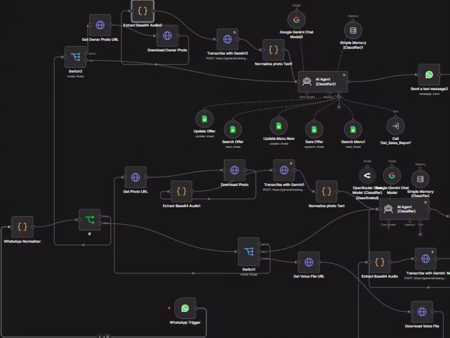450x338 pixels.
Task: Select Simple Memory (Classifier)1 node
Action: (353, 30)
